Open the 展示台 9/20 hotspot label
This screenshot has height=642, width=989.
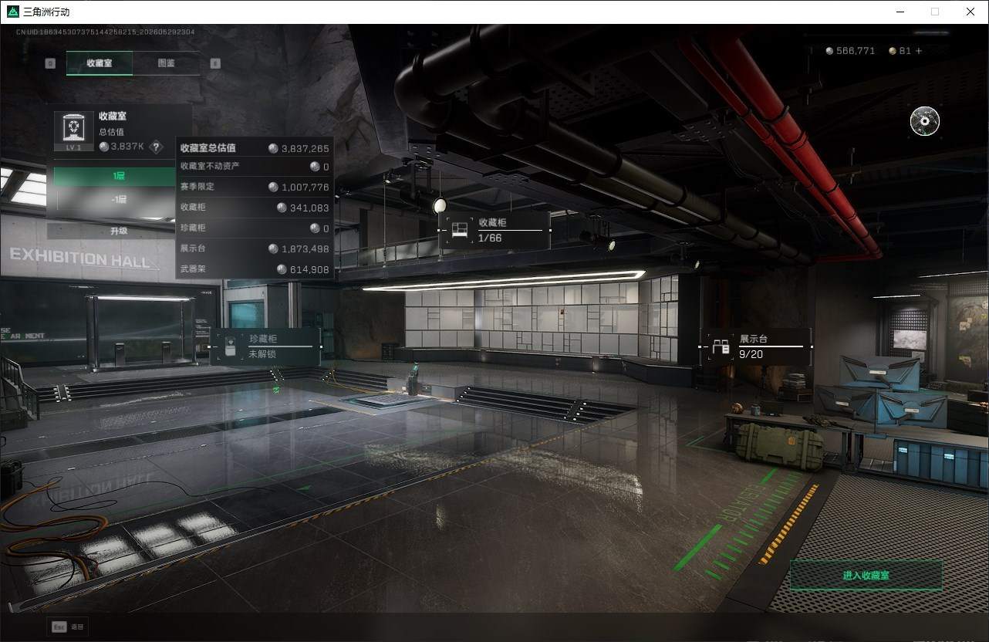point(756,346)
